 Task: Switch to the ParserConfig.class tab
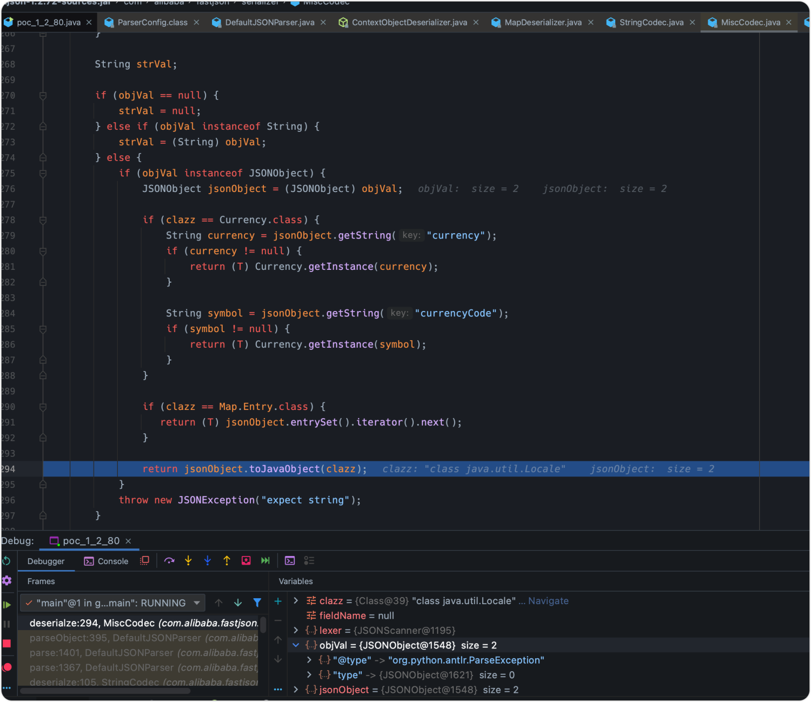coord(152,22)
